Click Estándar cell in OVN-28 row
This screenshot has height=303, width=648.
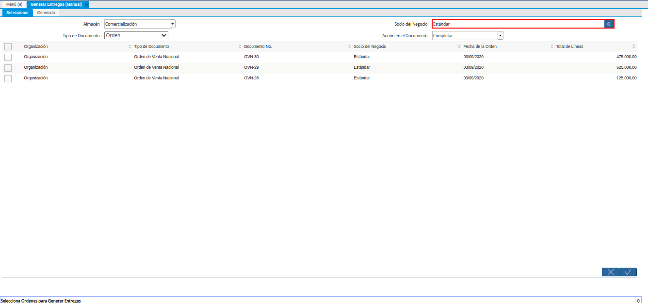coord(362,78)
